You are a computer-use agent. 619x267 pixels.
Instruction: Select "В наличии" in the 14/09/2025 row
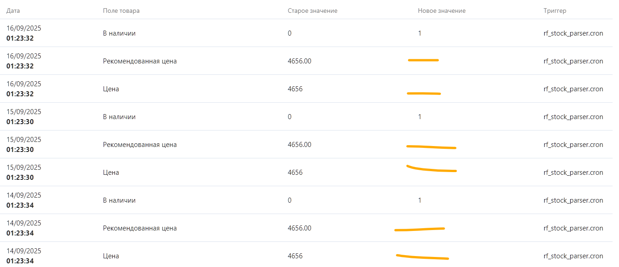[119, 200]
